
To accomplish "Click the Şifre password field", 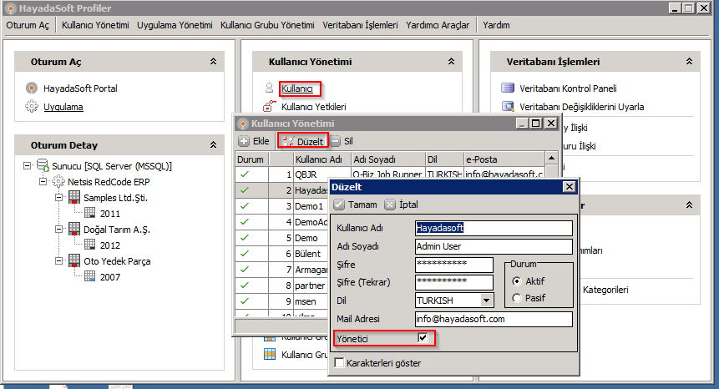I will [454, 265].
